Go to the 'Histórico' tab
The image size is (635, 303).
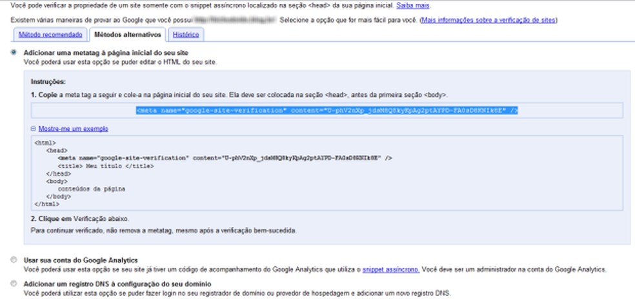(x=186, y=34)
